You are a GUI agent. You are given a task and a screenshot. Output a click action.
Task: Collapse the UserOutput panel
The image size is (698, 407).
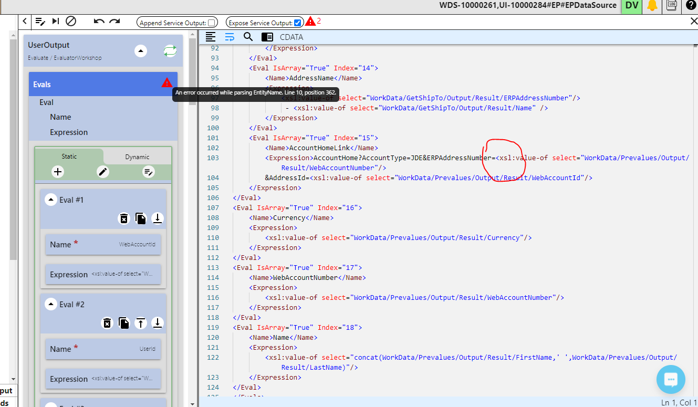[x=141, y=51]
